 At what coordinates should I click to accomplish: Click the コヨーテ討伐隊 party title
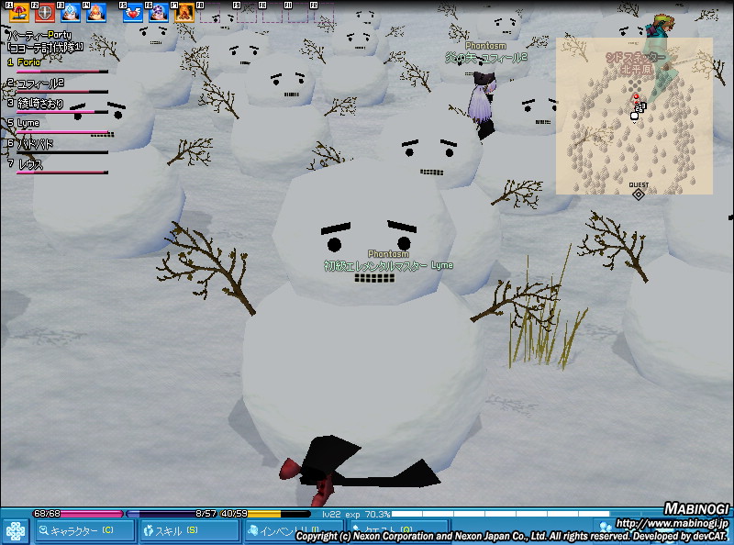point(45,47)
